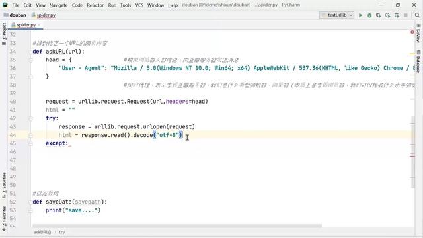
Task: Click the horizontal scrollbar of the editor
Action: [177, 226]
